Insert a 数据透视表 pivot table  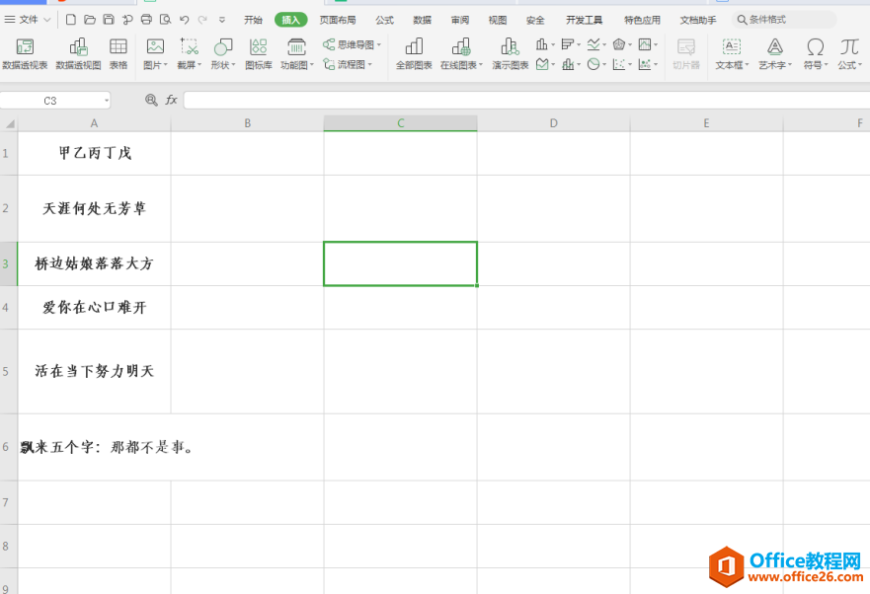click(x=25, y=54)
